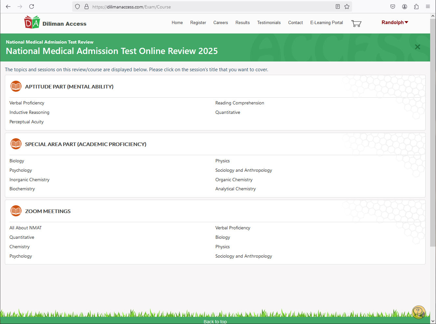Open the Testimonials menu item

click(x=269, y=22)
